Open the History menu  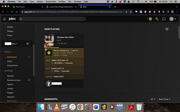coord(40,2)
